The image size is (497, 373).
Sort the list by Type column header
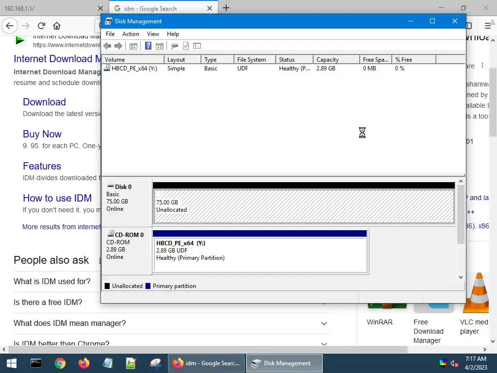tap(217, 60)
